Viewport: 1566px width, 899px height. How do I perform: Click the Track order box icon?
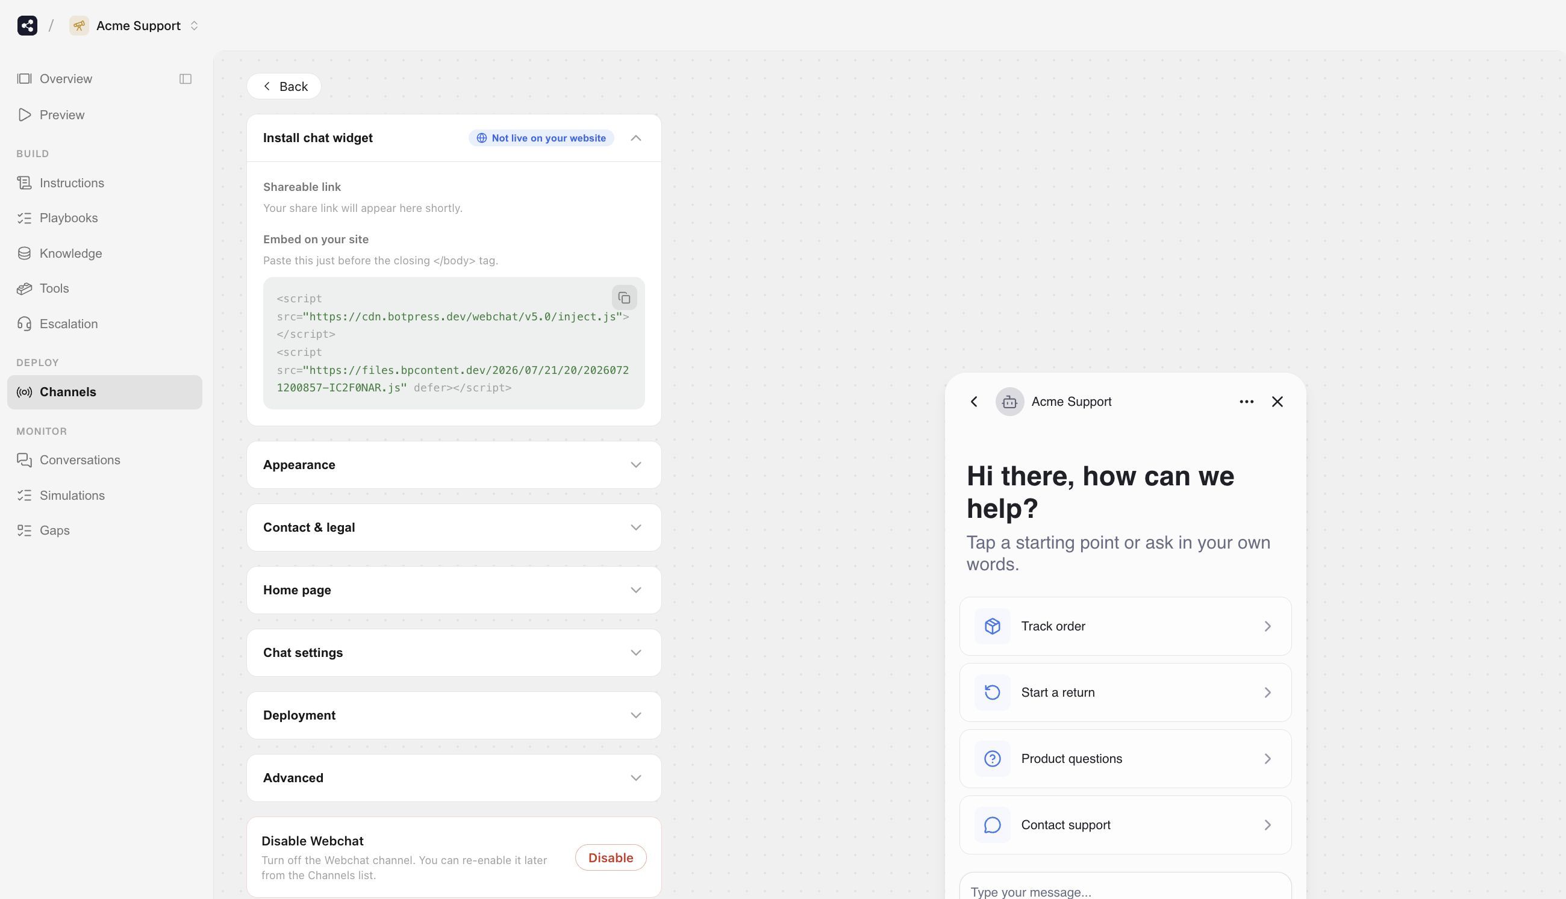click(993, 626)
